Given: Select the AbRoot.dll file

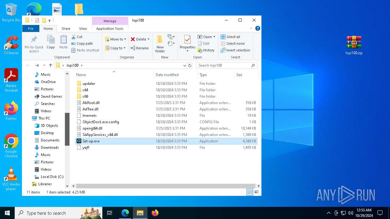Looking at the screenshot, I should pos(166,103).
